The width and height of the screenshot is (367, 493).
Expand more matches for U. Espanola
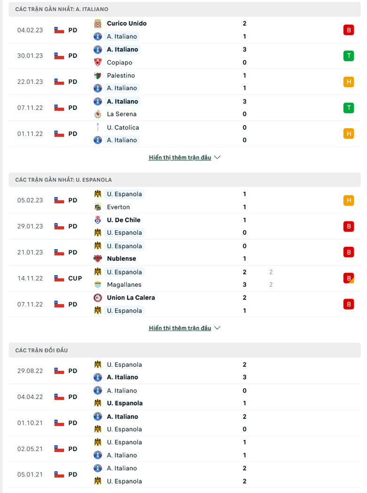click(x=180, y=328)
